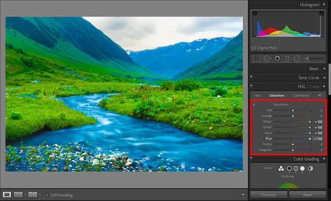Toggle the Tone Curve panel switch

click(x=251, y=77)
